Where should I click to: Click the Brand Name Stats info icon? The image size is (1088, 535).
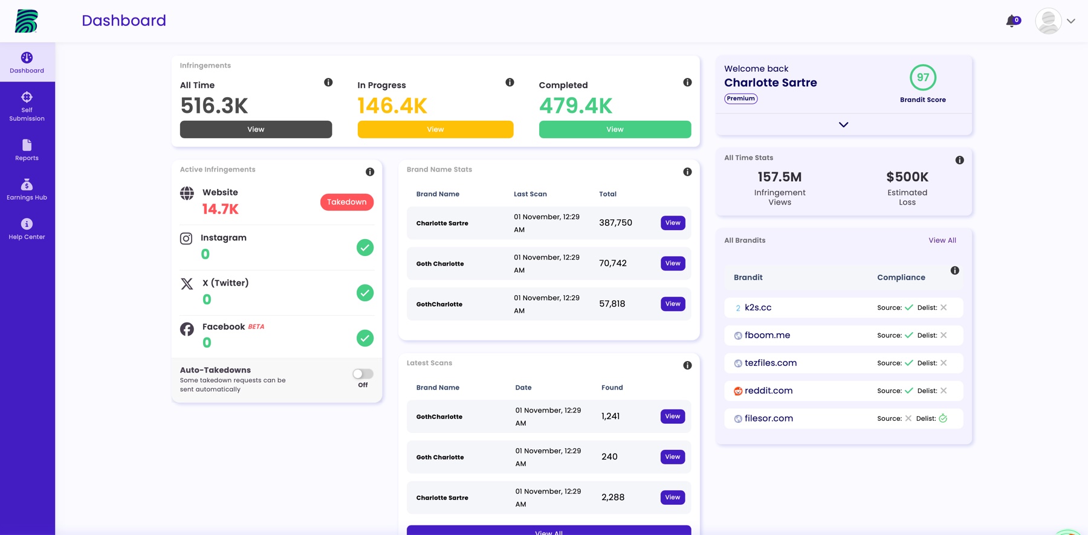click(687, 172)
